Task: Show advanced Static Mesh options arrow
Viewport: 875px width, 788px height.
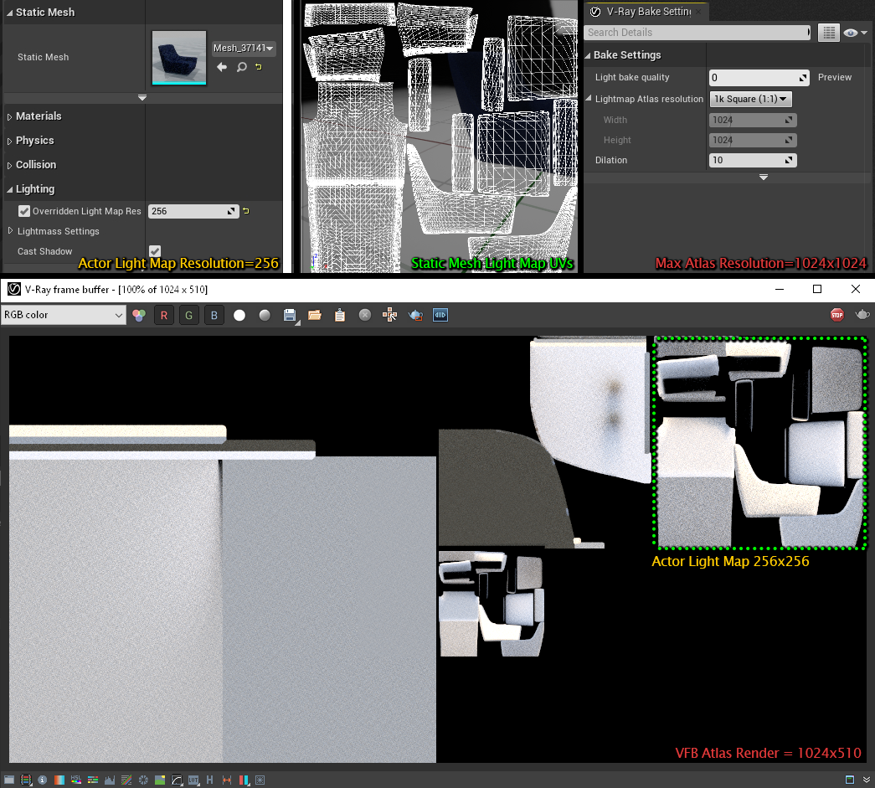Action: pyautogui.click(x=142, y=98)
